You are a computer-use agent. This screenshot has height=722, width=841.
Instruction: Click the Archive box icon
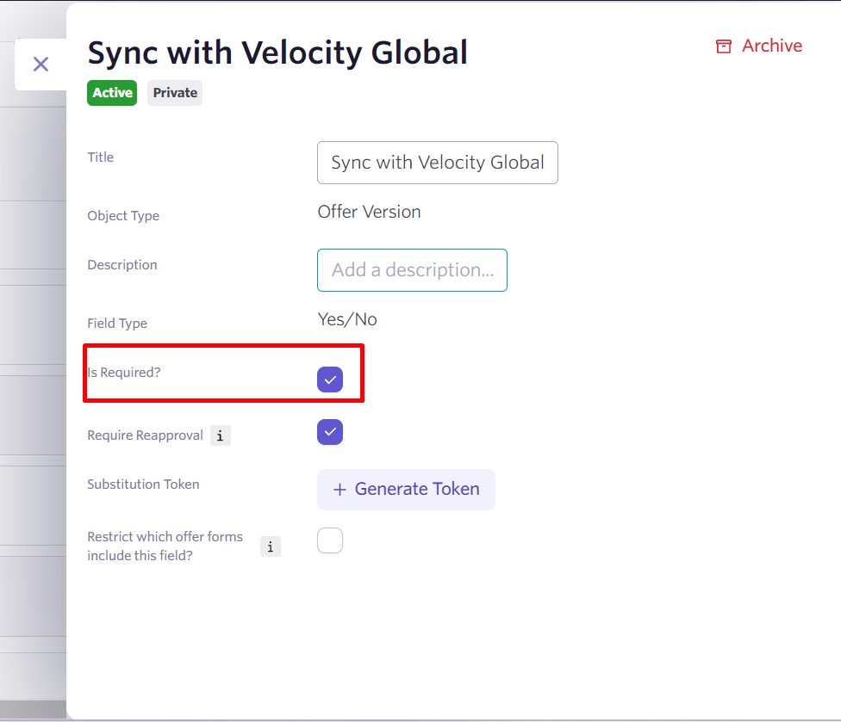point(724,46)
